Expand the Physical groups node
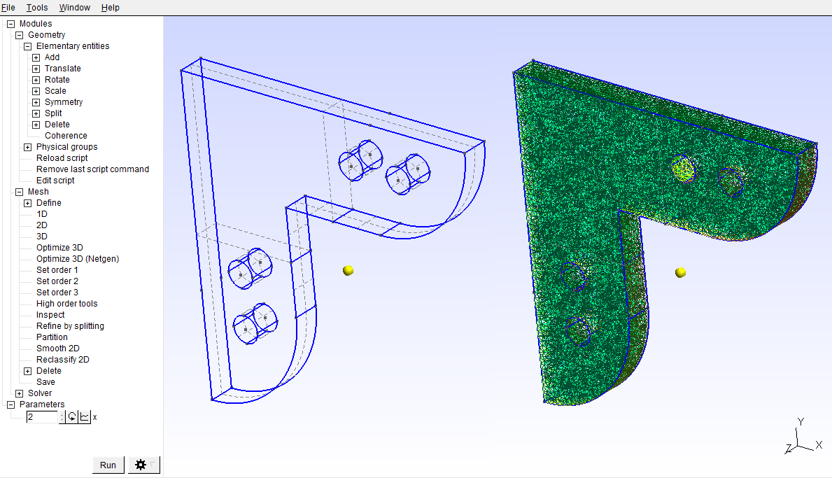The image size is (832, 478). click(x=28, y=147)
